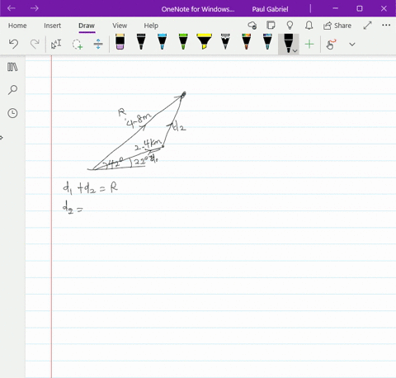Pick the blue pen
This screenshot has width=396, height=378.
click(162, 42)
